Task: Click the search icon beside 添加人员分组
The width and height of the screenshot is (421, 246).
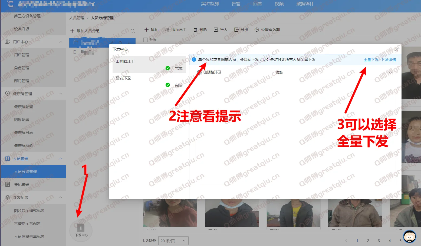Action: (133, 31)
